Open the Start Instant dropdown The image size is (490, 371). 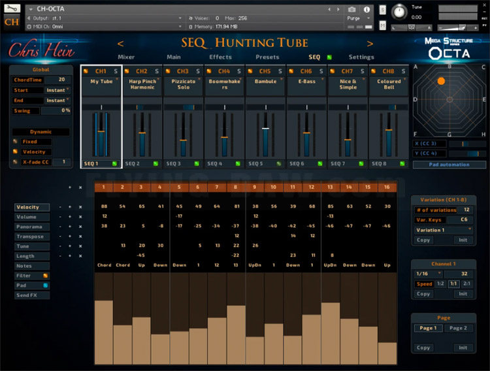coord(57,90)
